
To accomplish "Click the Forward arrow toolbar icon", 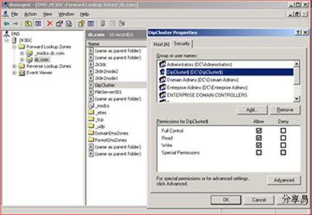I will (x=15, y=24).
